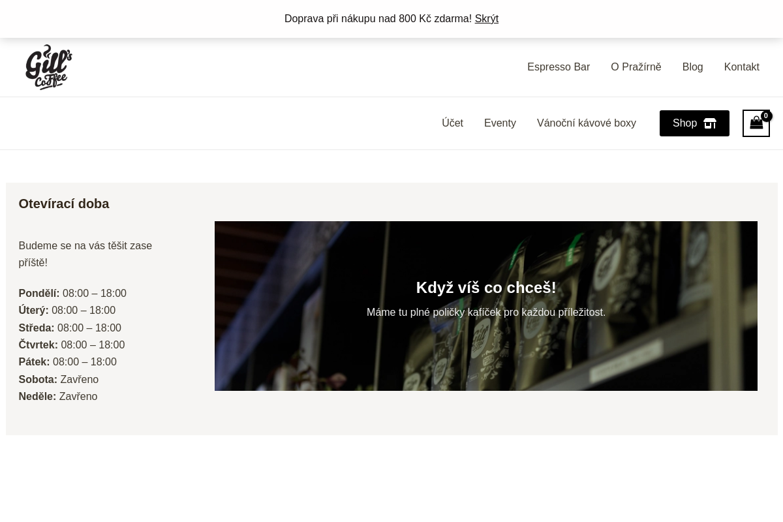Click the 'Když víš co chceš!' heading
The width and height of the screenshot is (783, 522).
coord(486,288)
